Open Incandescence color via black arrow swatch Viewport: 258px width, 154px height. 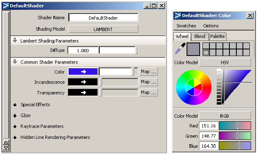click(x=83, y=82)
